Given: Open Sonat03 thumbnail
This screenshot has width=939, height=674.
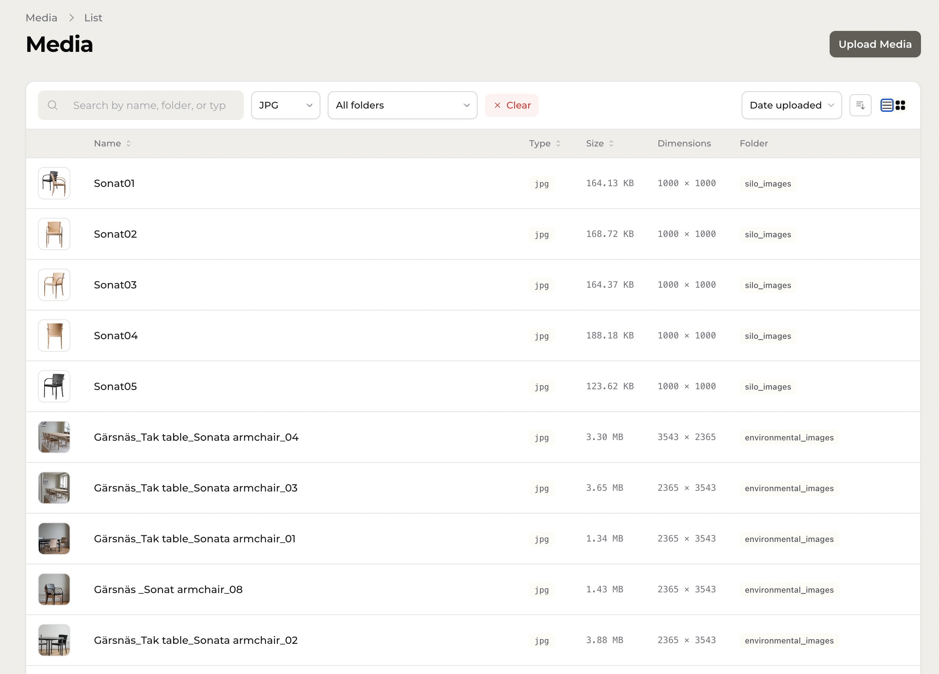Looking at the screenshot, I should pos(54,285).
